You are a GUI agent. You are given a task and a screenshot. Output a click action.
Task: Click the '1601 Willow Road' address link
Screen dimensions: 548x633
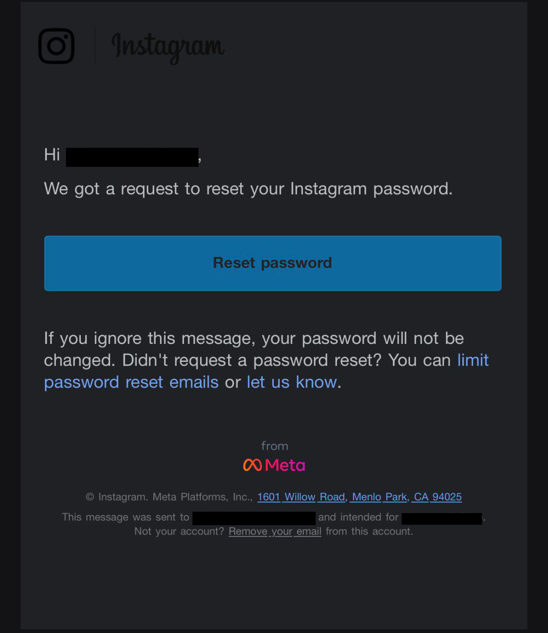click(x=301, y=497)
